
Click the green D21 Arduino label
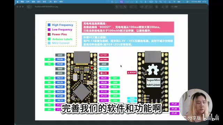[x=115, y=78]
